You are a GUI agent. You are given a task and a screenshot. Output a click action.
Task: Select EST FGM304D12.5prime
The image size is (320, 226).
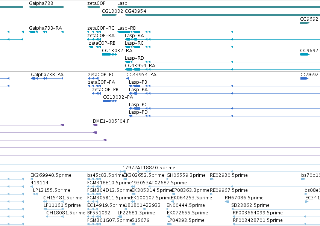pos(109,190)
